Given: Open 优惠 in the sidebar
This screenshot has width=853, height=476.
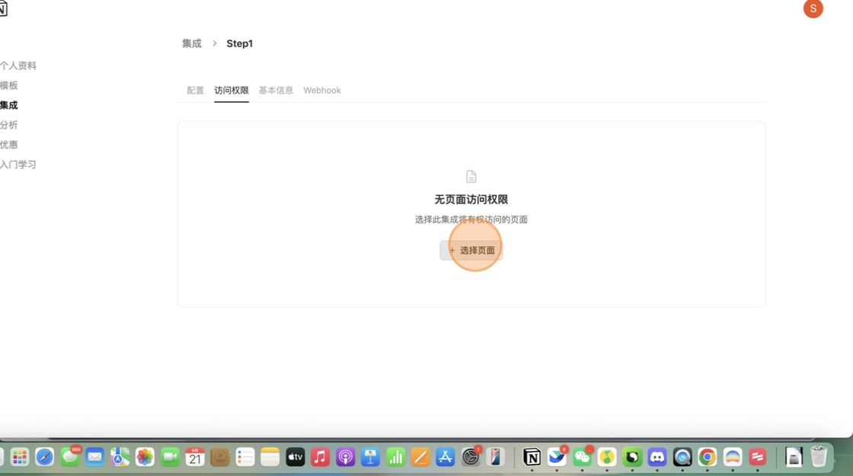Looking at the screenshot, I should [8, 144].
